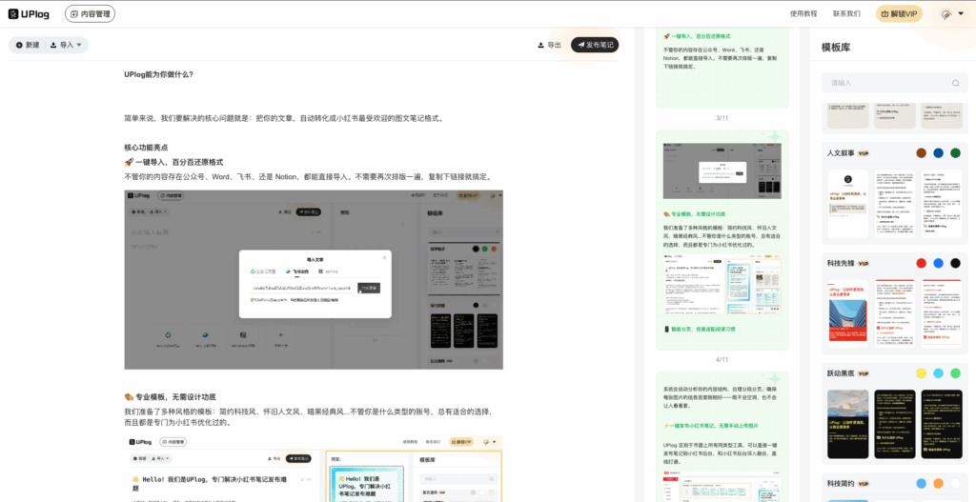Choose 科技先锋 cover template thumbnail
Viewport: 976px width, 502px height.
click(847, 313)
